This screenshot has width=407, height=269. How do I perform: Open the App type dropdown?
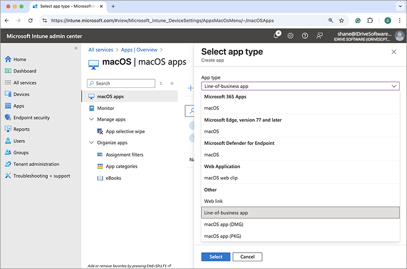coord(300,86)
